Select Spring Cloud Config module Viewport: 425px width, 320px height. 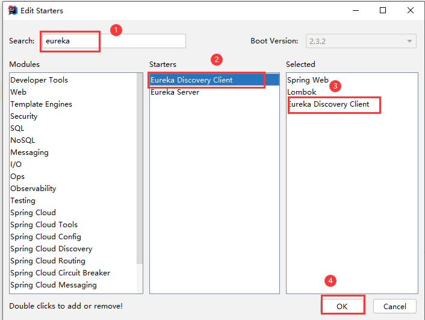(x=73, y=237)
